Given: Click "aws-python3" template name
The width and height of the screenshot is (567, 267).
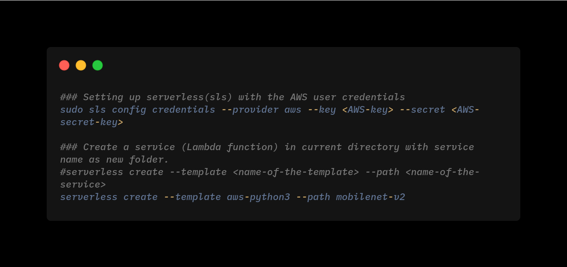Looking at the screenshot, I should click(x=258, y=197).
